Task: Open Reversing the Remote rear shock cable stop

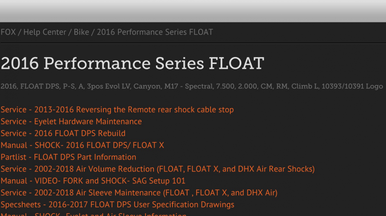Action: point(117,110)
